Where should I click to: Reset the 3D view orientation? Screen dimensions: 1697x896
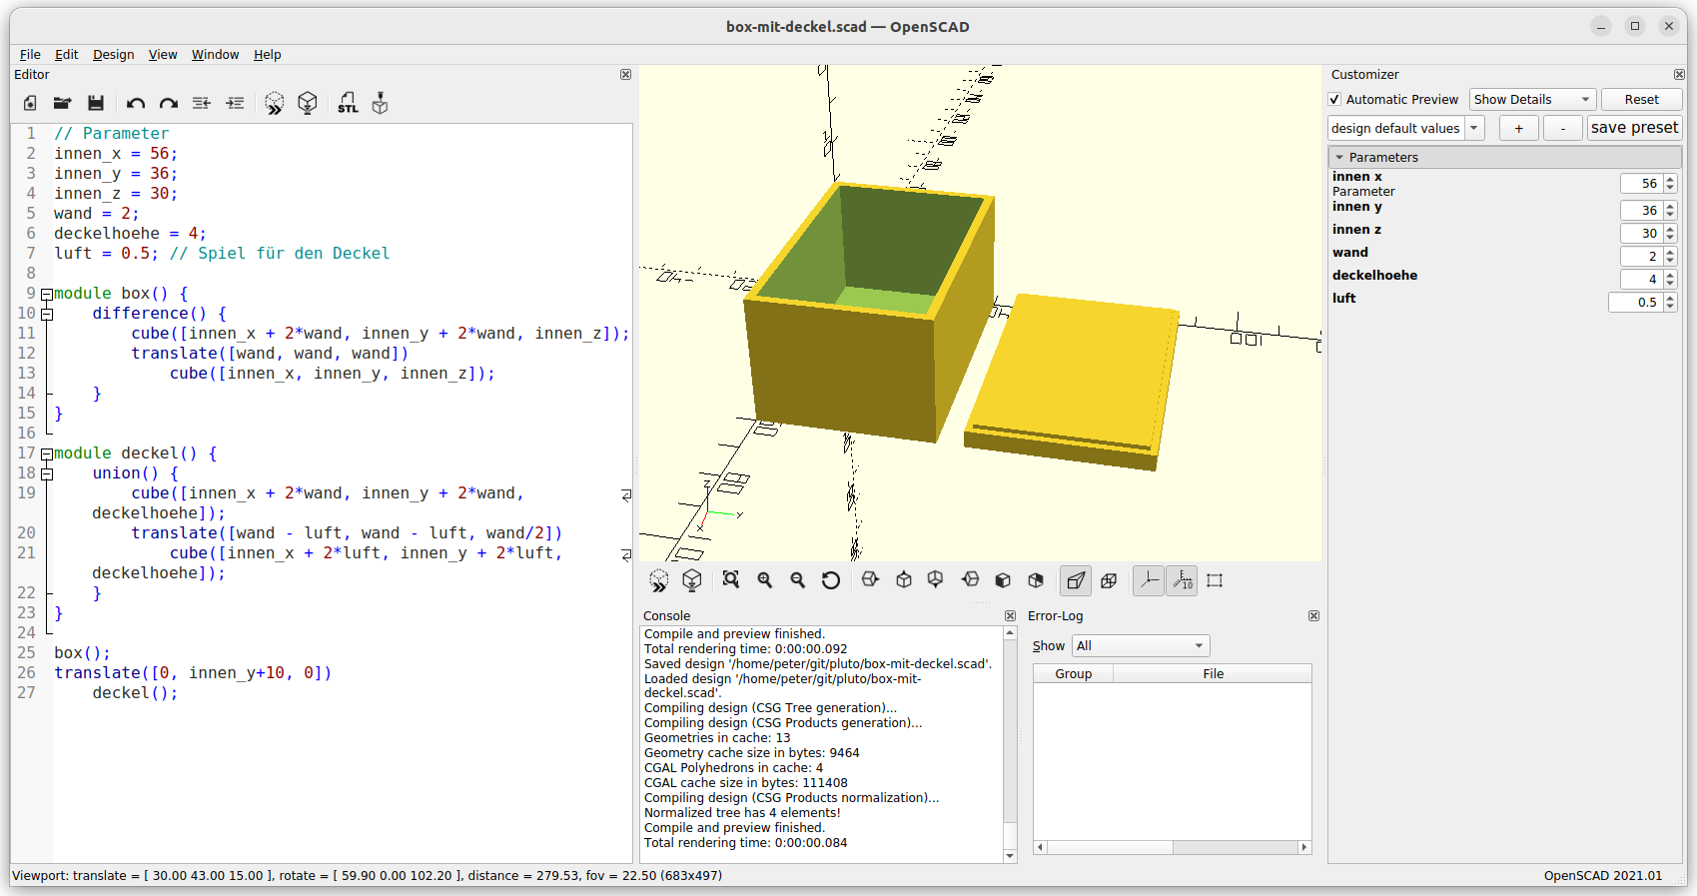tap(831, 580)
